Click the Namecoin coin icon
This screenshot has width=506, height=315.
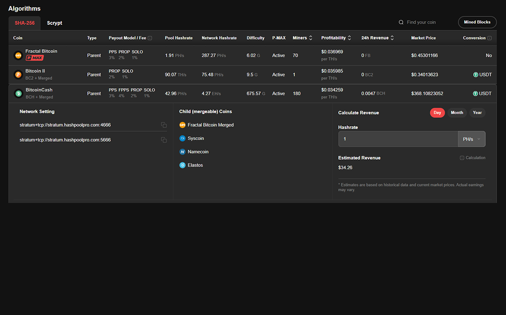182,152
